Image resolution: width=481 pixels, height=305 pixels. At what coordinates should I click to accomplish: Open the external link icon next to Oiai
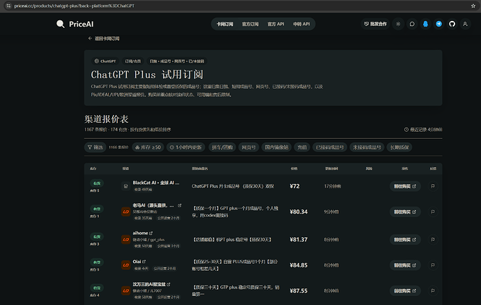pos(144,262)
